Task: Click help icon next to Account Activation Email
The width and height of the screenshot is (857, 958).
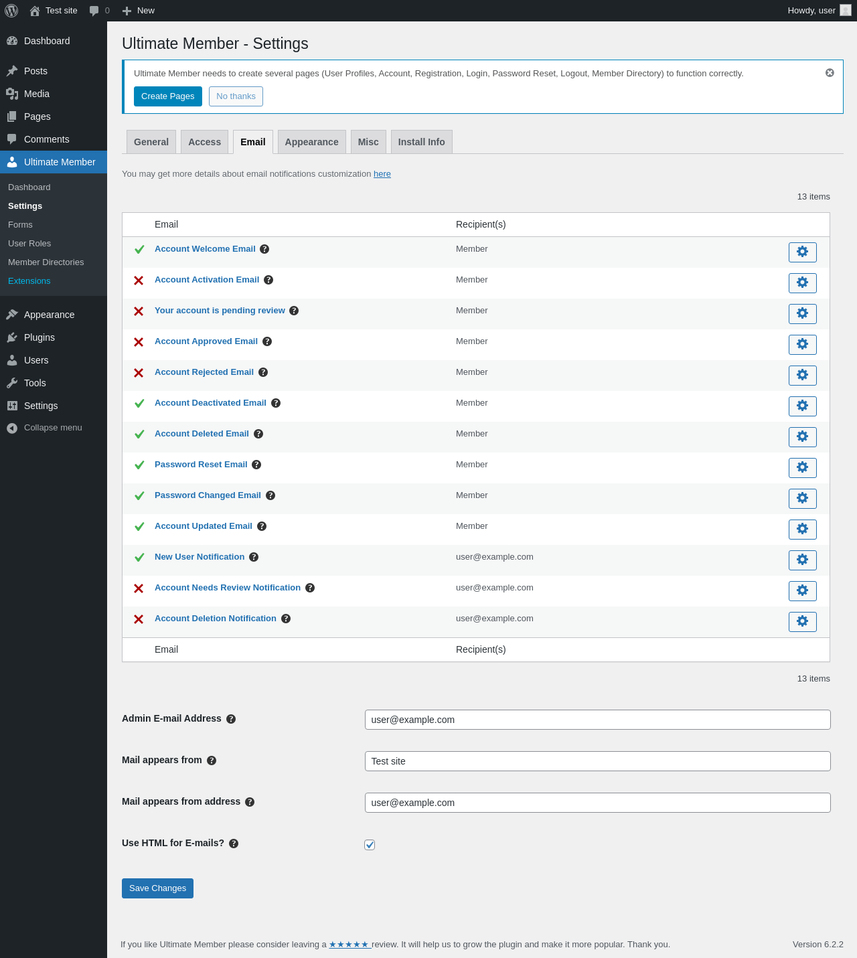Action: click(268, 280)
